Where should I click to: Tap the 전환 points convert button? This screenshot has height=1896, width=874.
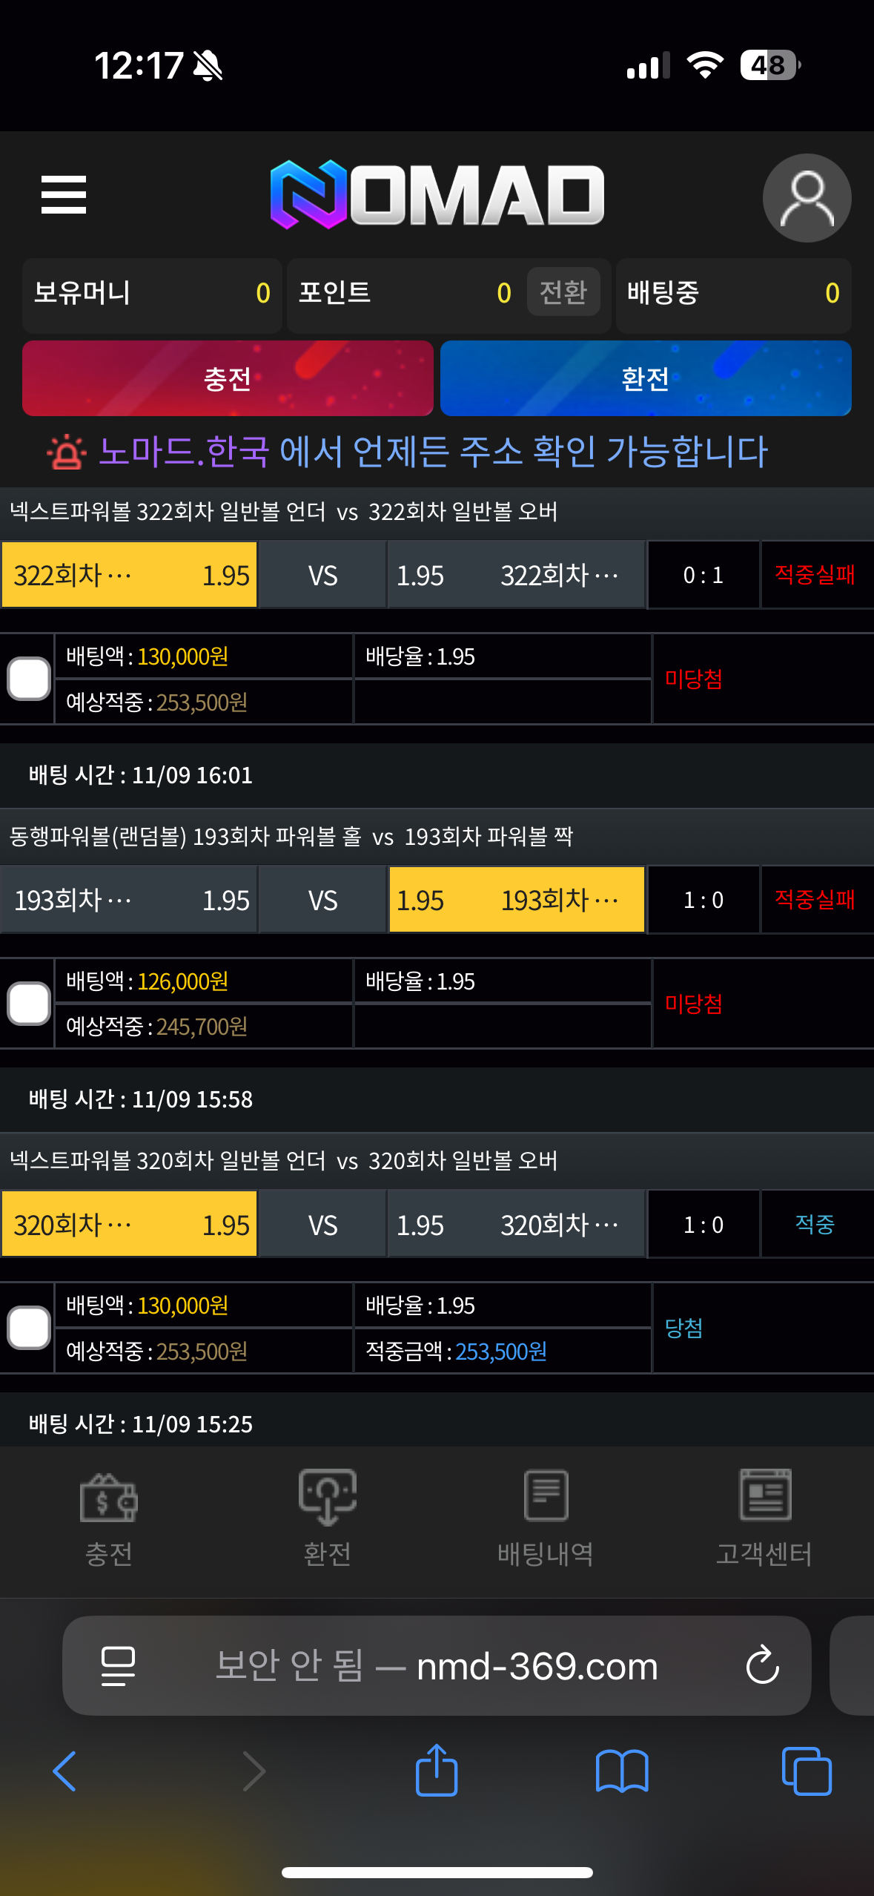pos(563,292)
